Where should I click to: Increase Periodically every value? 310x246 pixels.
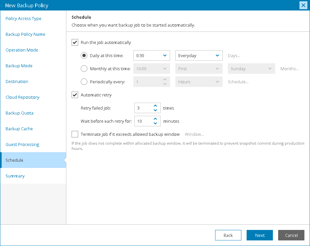click(165, 79)
